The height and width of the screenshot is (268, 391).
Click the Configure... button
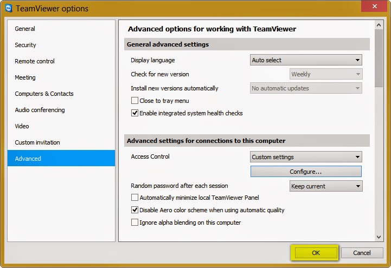(306, 172)
